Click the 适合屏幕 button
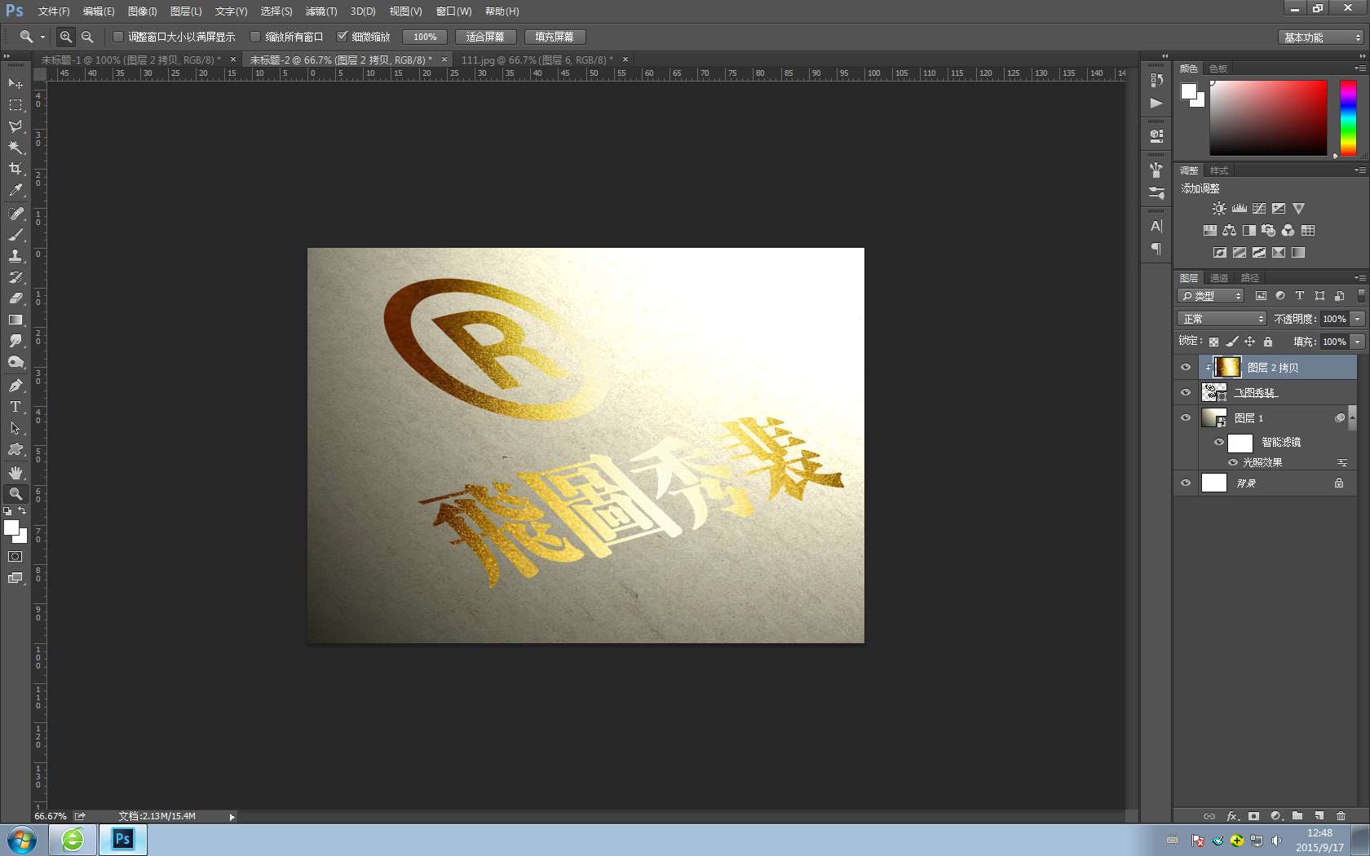The height and width of the screenshot is (856, 1370). point(485,37)
